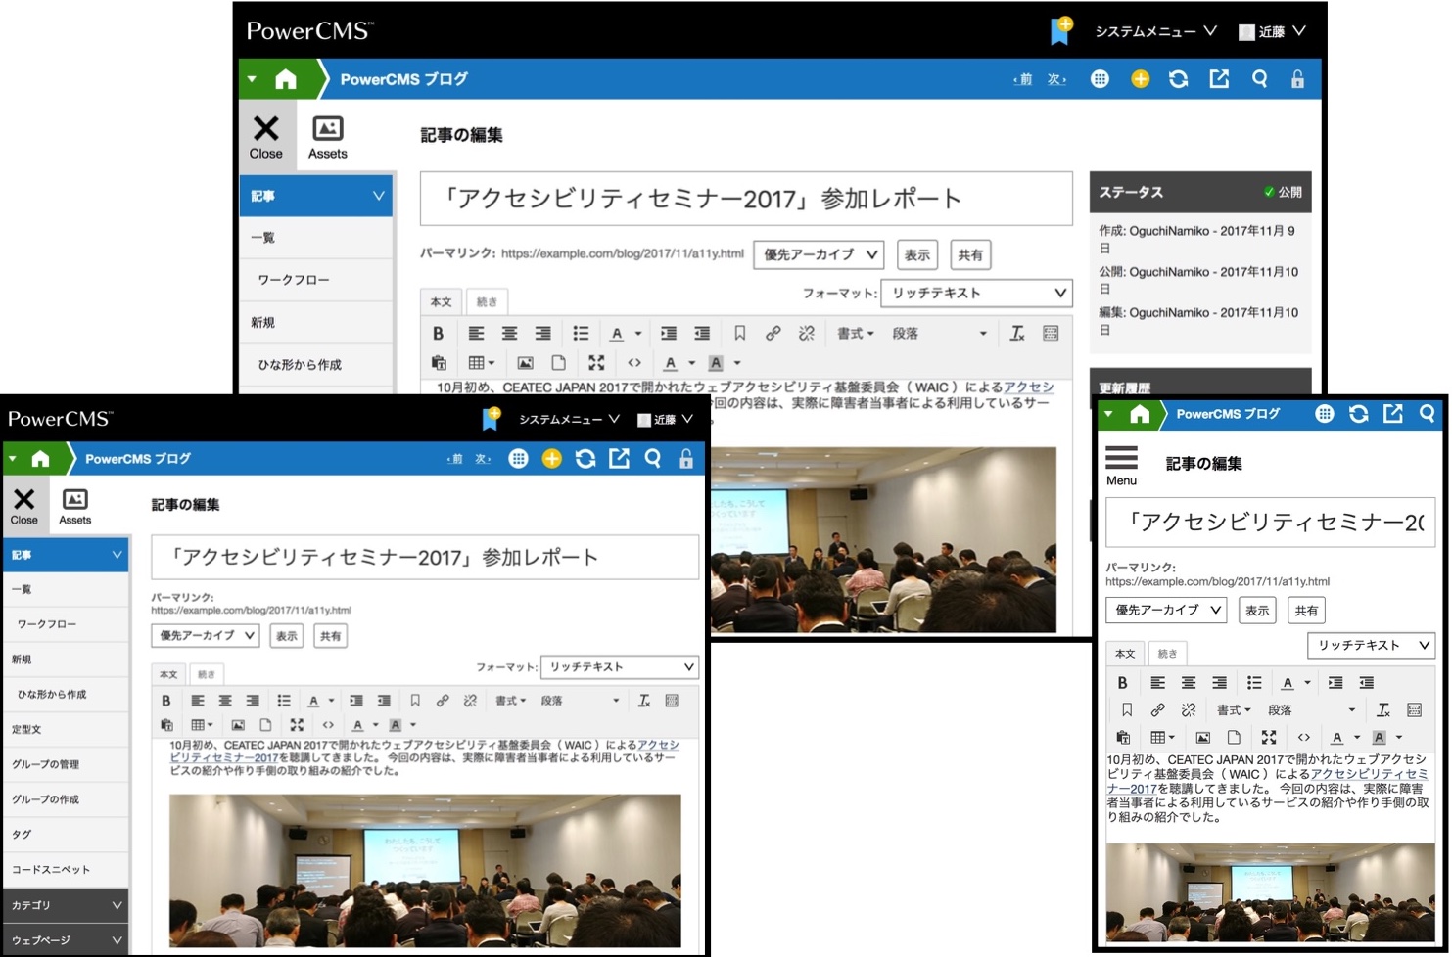Click fullscreen editor icon in the narrow mobile window

(x=1269, y=737)
